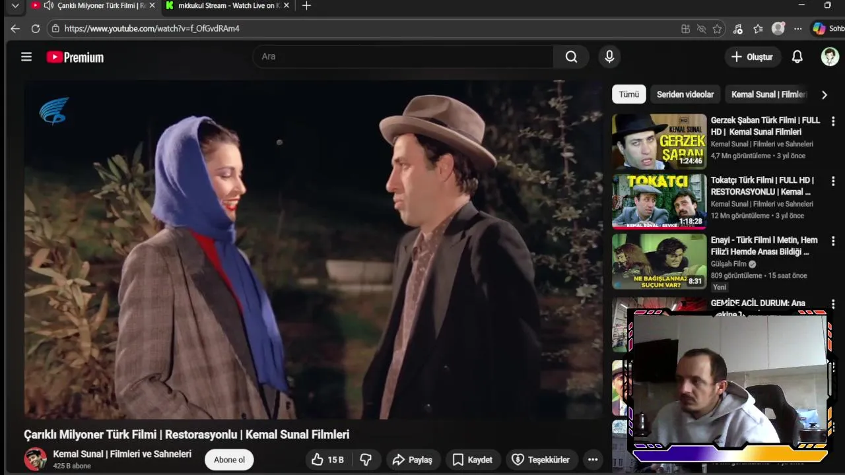
Task: Open browser settings ellipsis menu
Action: (798, 29)
